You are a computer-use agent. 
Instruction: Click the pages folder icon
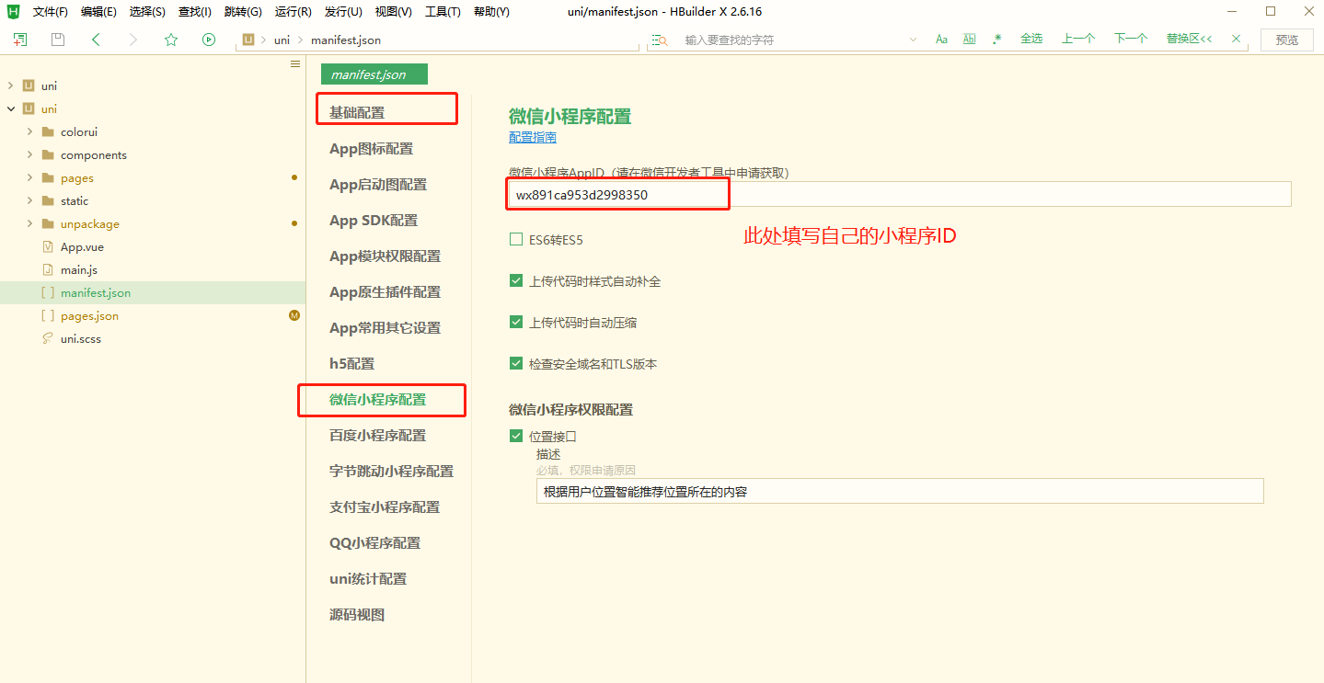coord(48,177)
